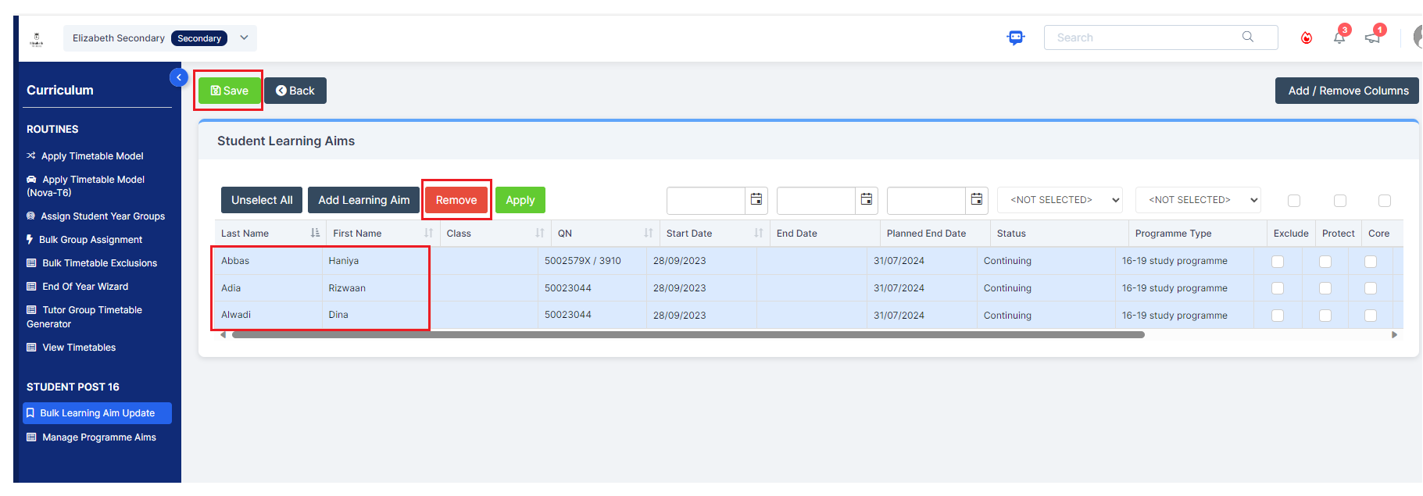Select the Abbas last name cell
Screen dimensions: 1423x496
coord(269,261)
